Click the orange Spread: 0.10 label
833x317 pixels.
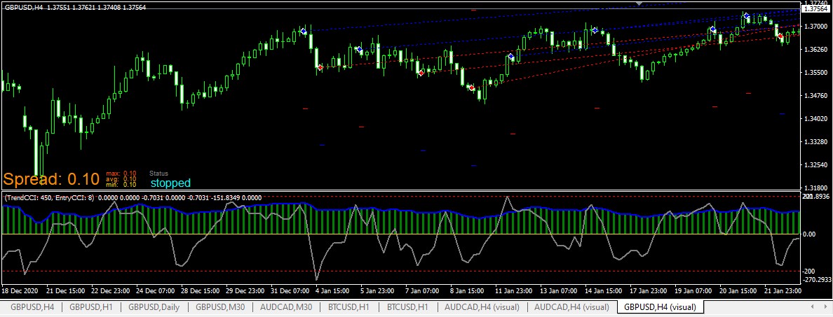tap(51, 179)
